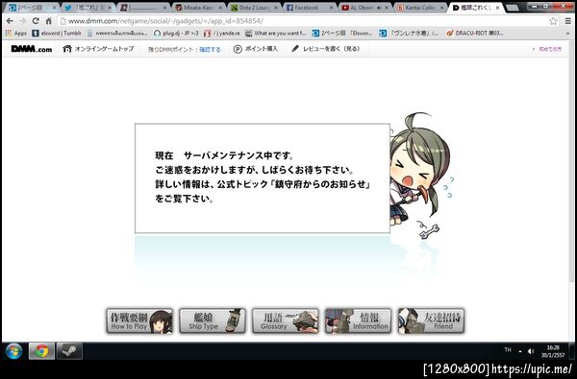Switch to the Twitter tab

pyautogui.click(x=88, y=8)
